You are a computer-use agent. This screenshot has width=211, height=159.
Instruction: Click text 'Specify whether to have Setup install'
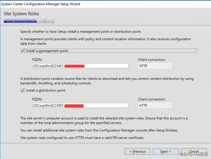point(49,31)
